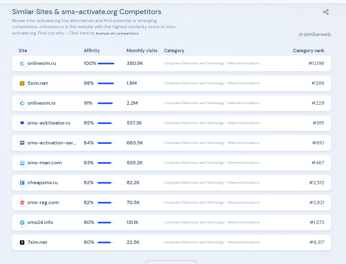This screenshot has height=264, width=346.
Task: Open the 5sim.net site link
Action: click(38, 83)
